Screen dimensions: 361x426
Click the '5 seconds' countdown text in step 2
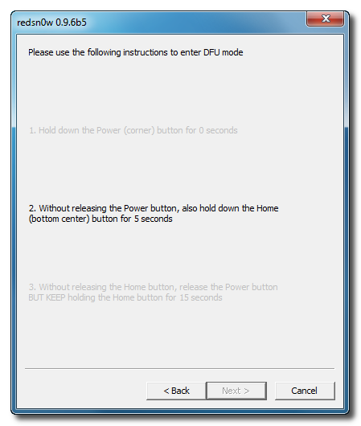tap(154, 219)
